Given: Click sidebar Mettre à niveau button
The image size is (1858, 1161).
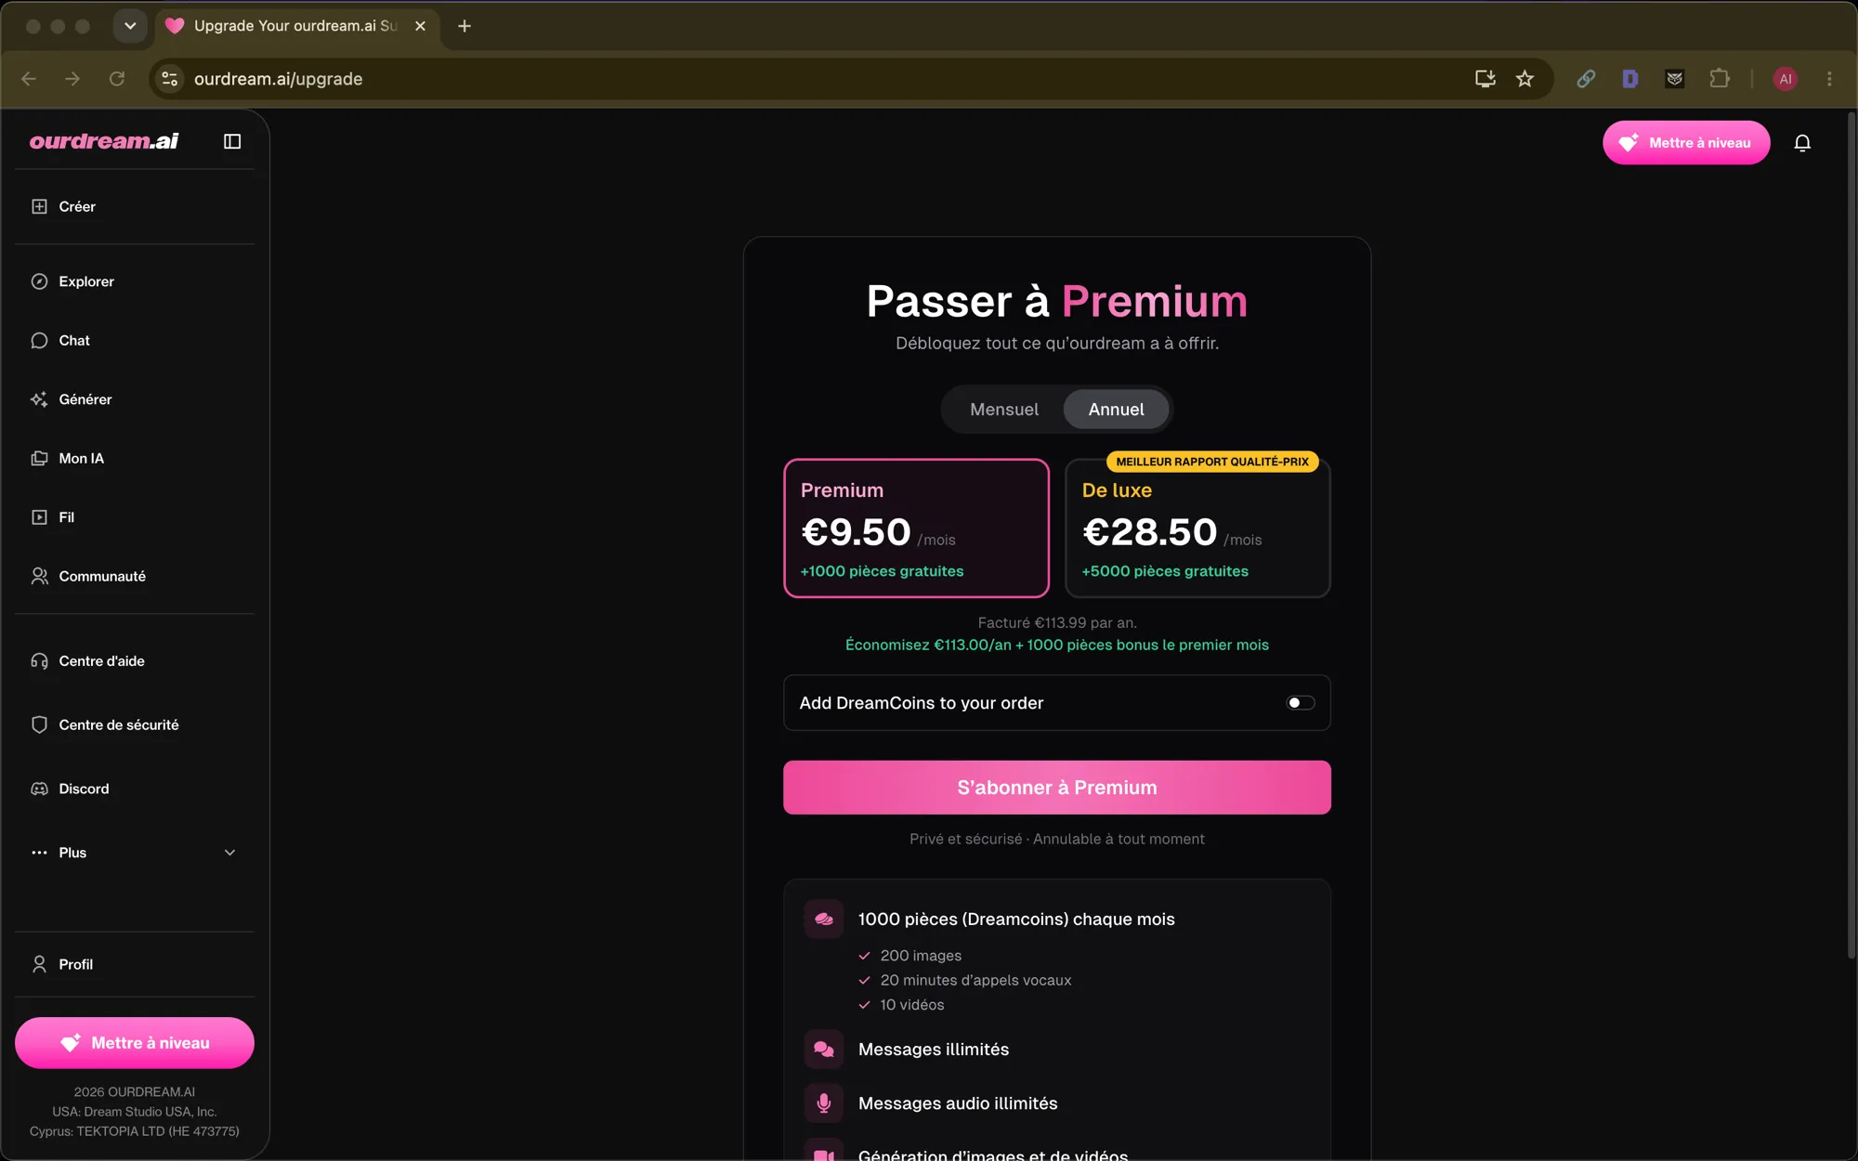Looking at the screenshot, I should (135, 1043).
